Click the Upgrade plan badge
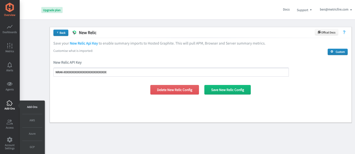 pos(52,10)
